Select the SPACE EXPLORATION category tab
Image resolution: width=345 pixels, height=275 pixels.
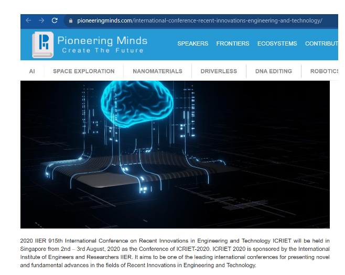[x=84, y=71]
